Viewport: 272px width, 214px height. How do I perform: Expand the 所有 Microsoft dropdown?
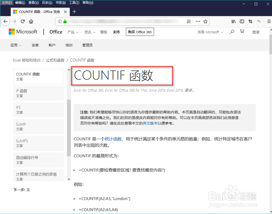[x=210, y=32]
